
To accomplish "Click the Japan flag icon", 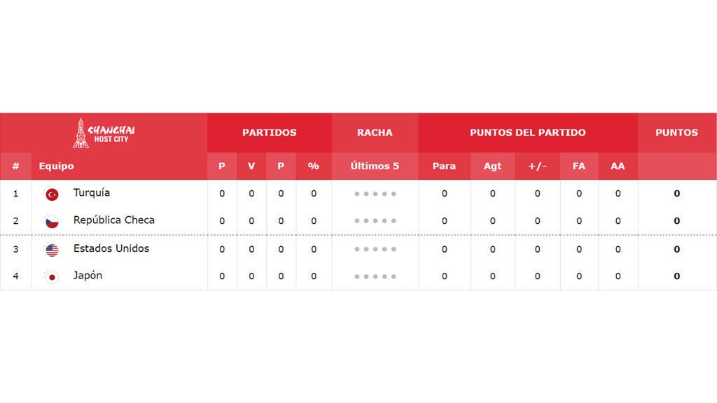I will [52, 277].
